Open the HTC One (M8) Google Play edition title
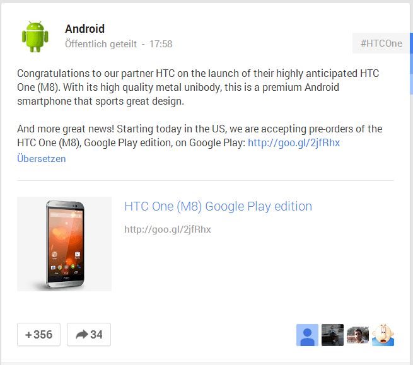This screenshot has width=413, height=365. tap(218, 206)
